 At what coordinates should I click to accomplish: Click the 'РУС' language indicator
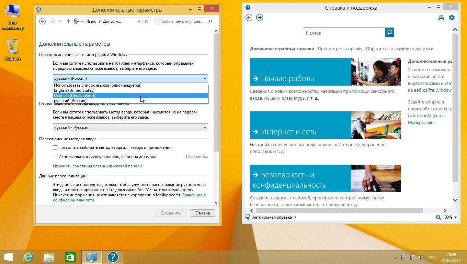coord(432,257)
